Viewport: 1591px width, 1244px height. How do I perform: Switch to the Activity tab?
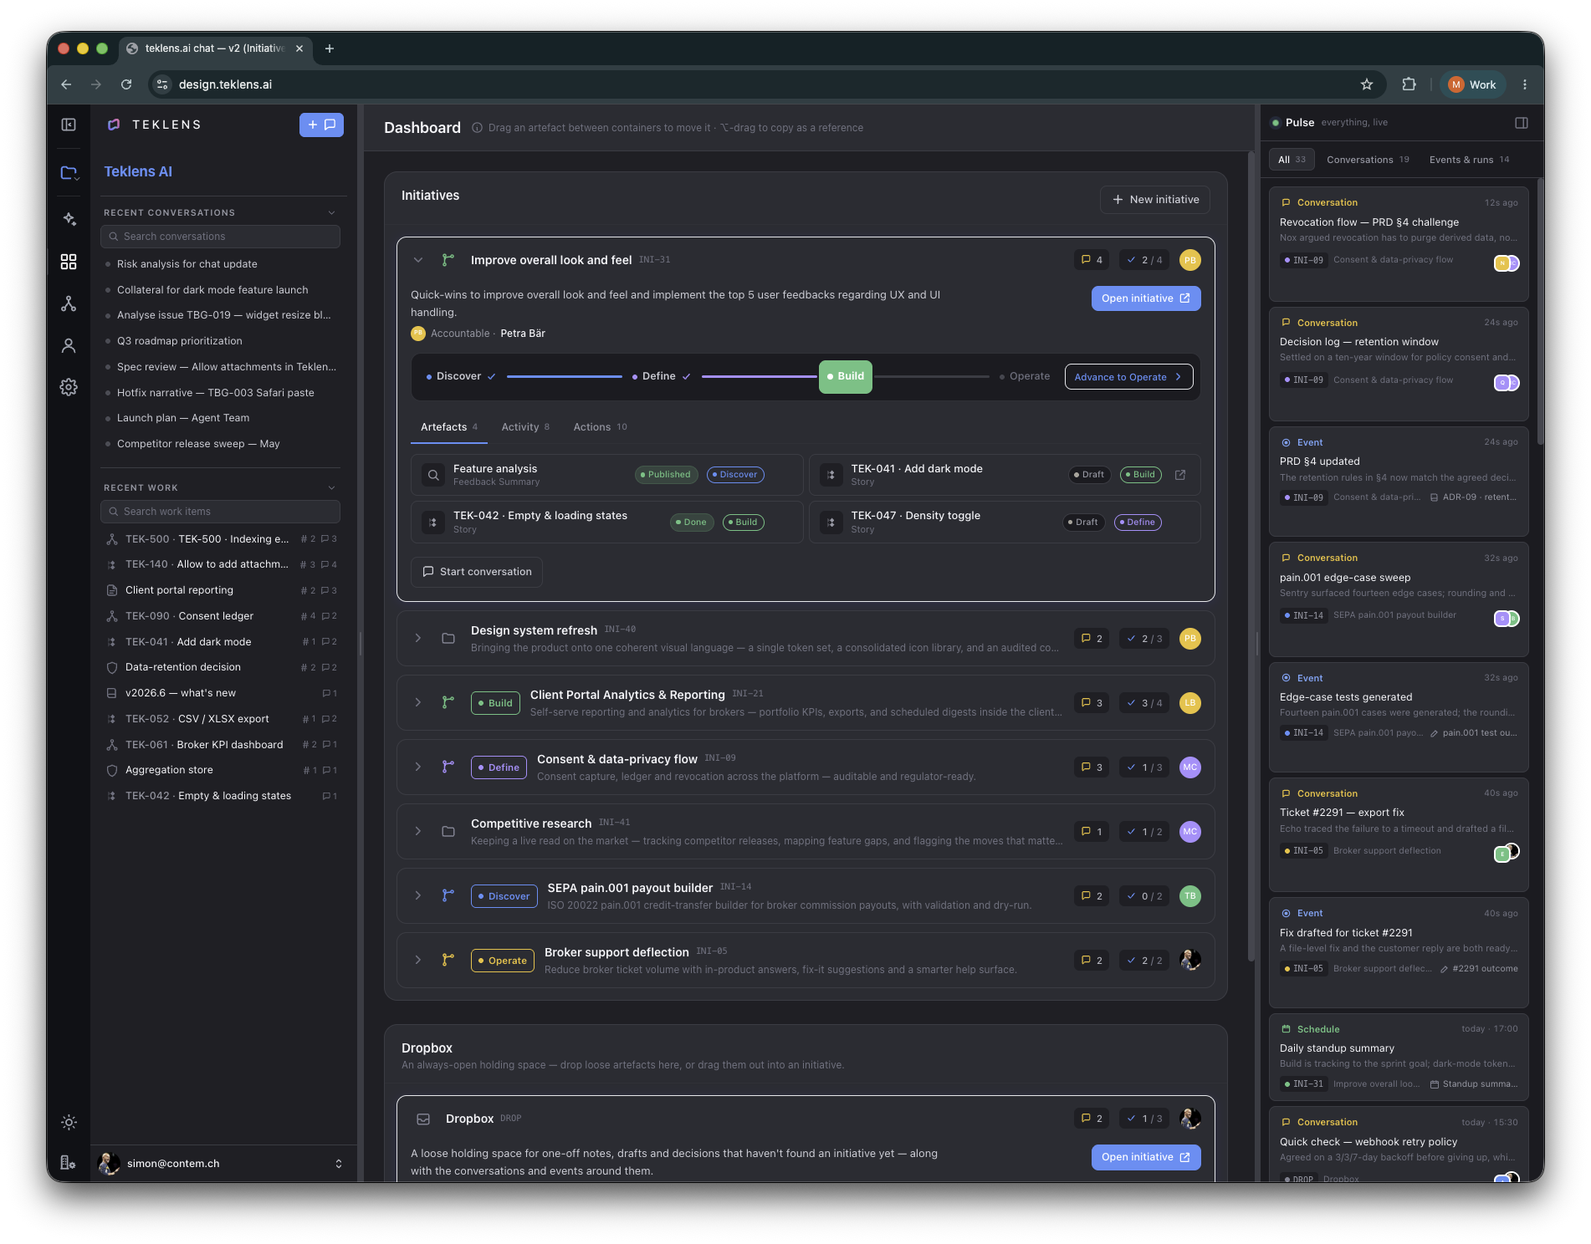[525, 427]
